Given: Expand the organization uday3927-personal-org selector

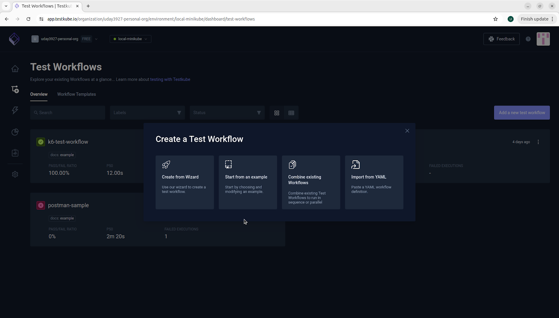Looking at the screenshot, I should click(65, 39).
